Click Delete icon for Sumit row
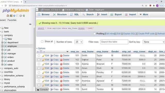The height and width of the screenshot is (93, 165). pyautogui.click(x=61, y=89)
